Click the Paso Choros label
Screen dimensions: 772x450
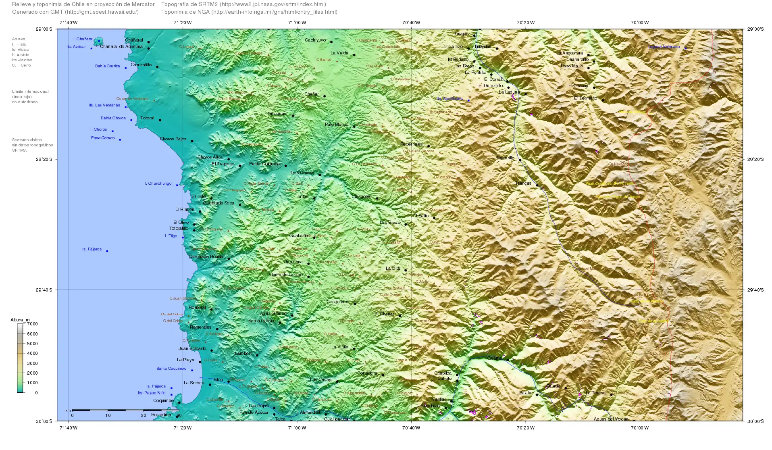pos(103,138)
